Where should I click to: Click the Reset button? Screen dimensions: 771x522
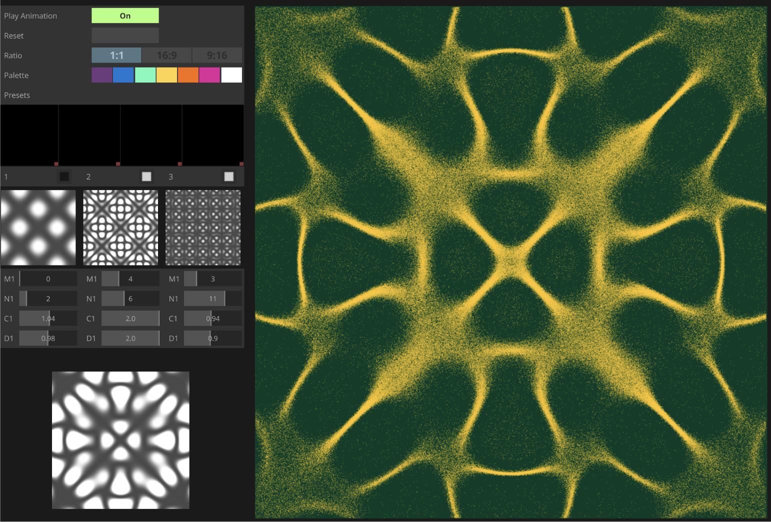[124, 35]
